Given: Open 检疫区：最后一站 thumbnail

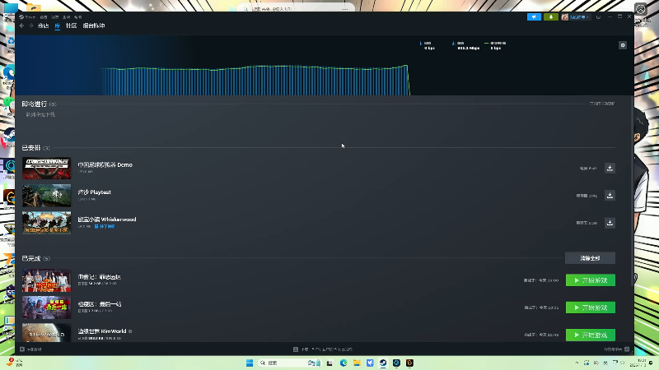Looking at the screenshot, I should click(47, 308).
